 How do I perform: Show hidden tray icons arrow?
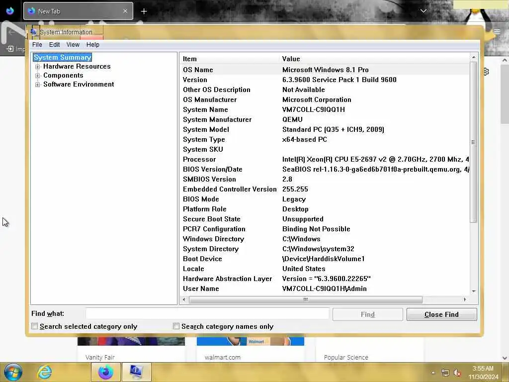(433, 373)
